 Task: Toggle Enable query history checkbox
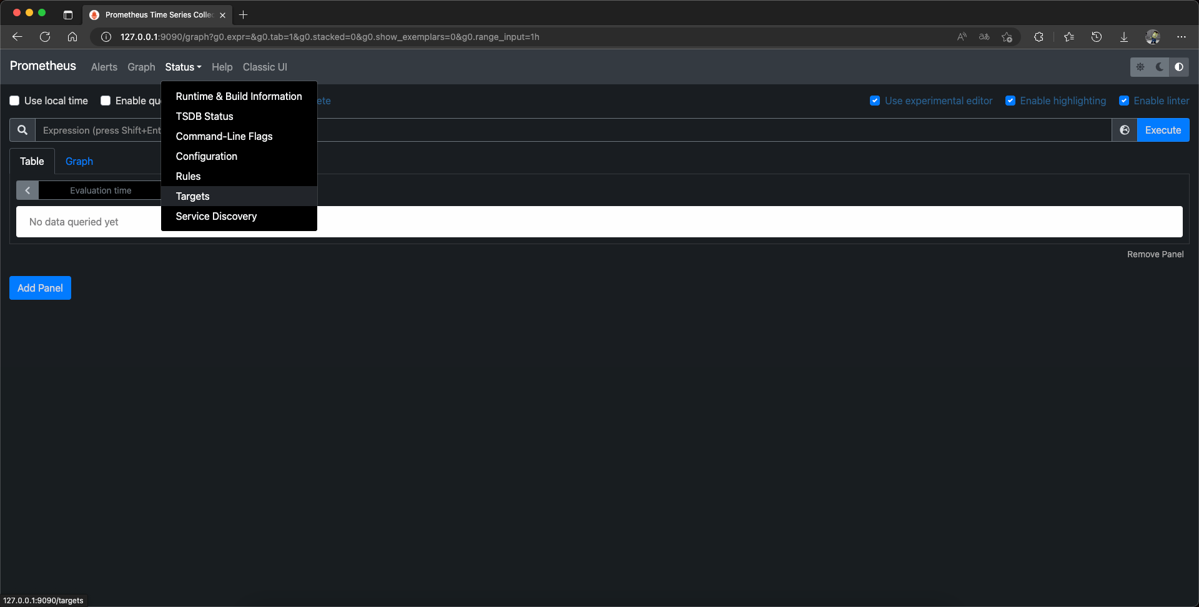[106, 101]
